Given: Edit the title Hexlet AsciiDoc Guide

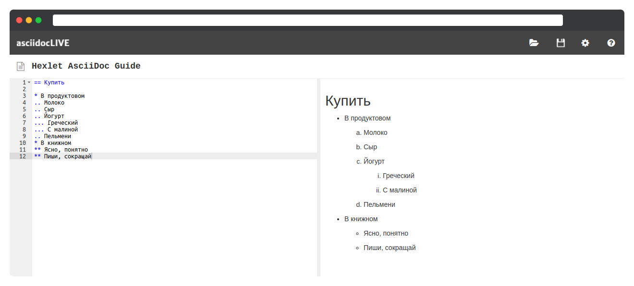Looking at the screenshot, I should coord(86,66).
